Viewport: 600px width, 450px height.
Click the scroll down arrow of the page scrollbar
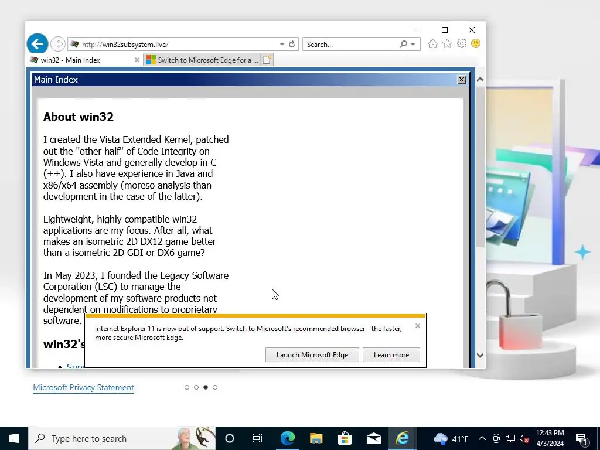point(480,355)
